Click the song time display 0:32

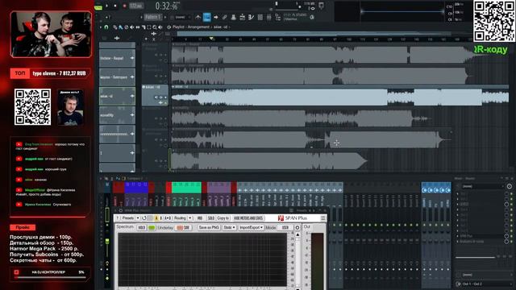coord(167,6)
